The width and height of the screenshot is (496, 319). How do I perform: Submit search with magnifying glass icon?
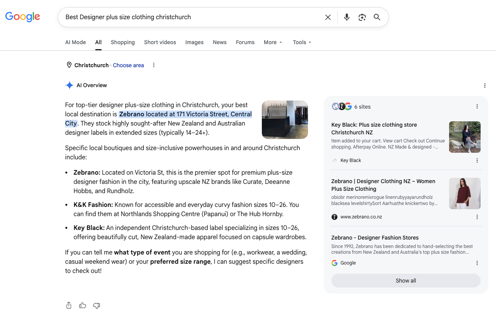pos(377,17)
